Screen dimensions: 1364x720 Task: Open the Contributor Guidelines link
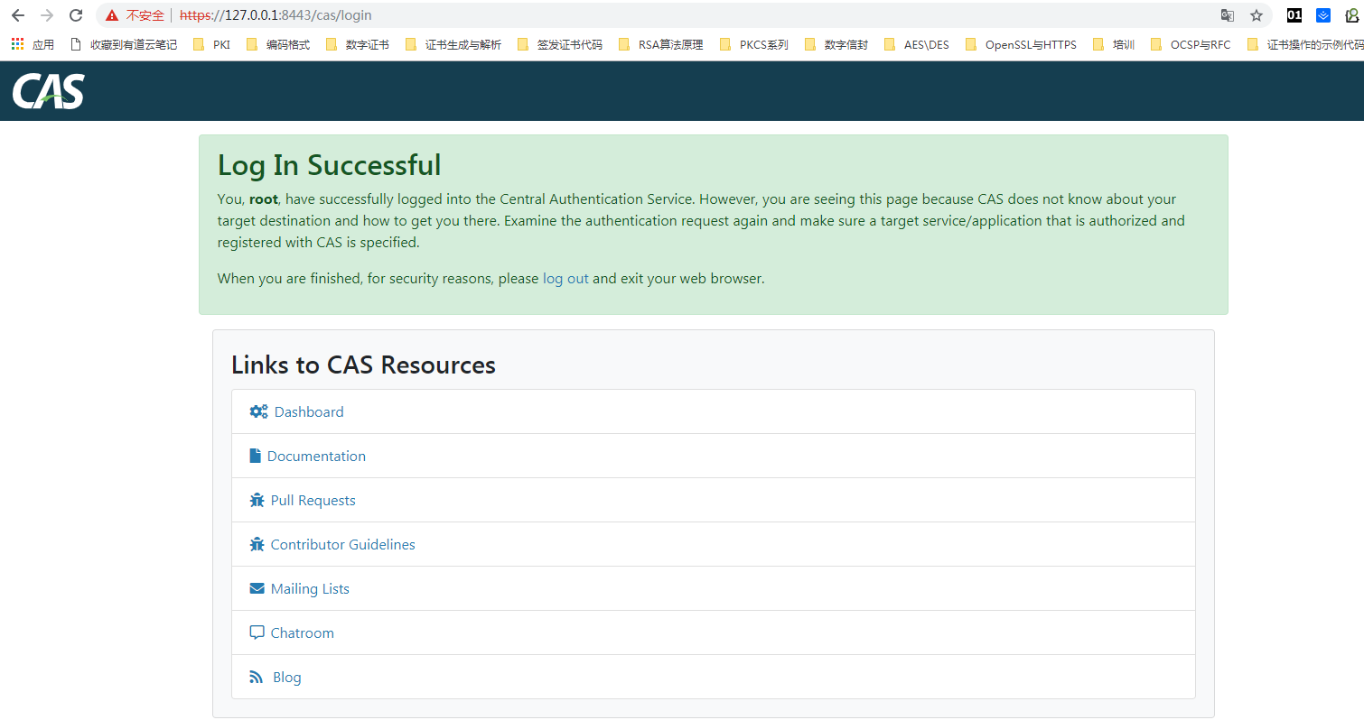click(x=343, y=544)
